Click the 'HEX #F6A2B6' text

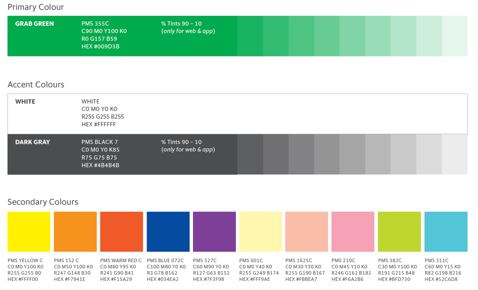click(x=347, y=279)
